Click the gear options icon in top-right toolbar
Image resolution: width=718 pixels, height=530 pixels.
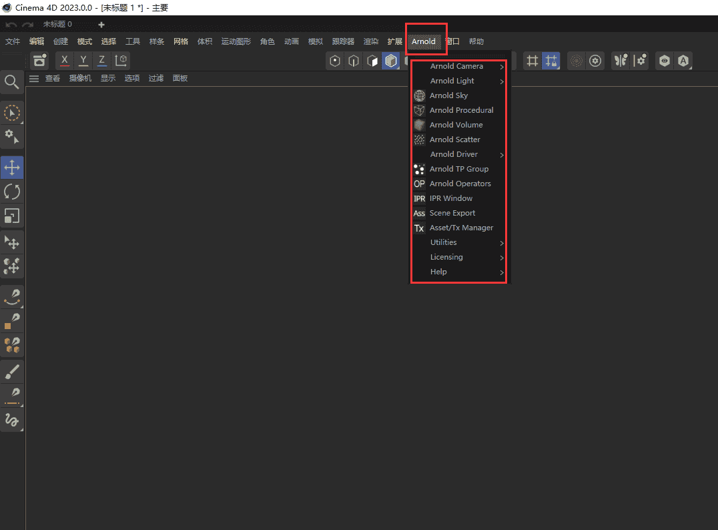595,60
